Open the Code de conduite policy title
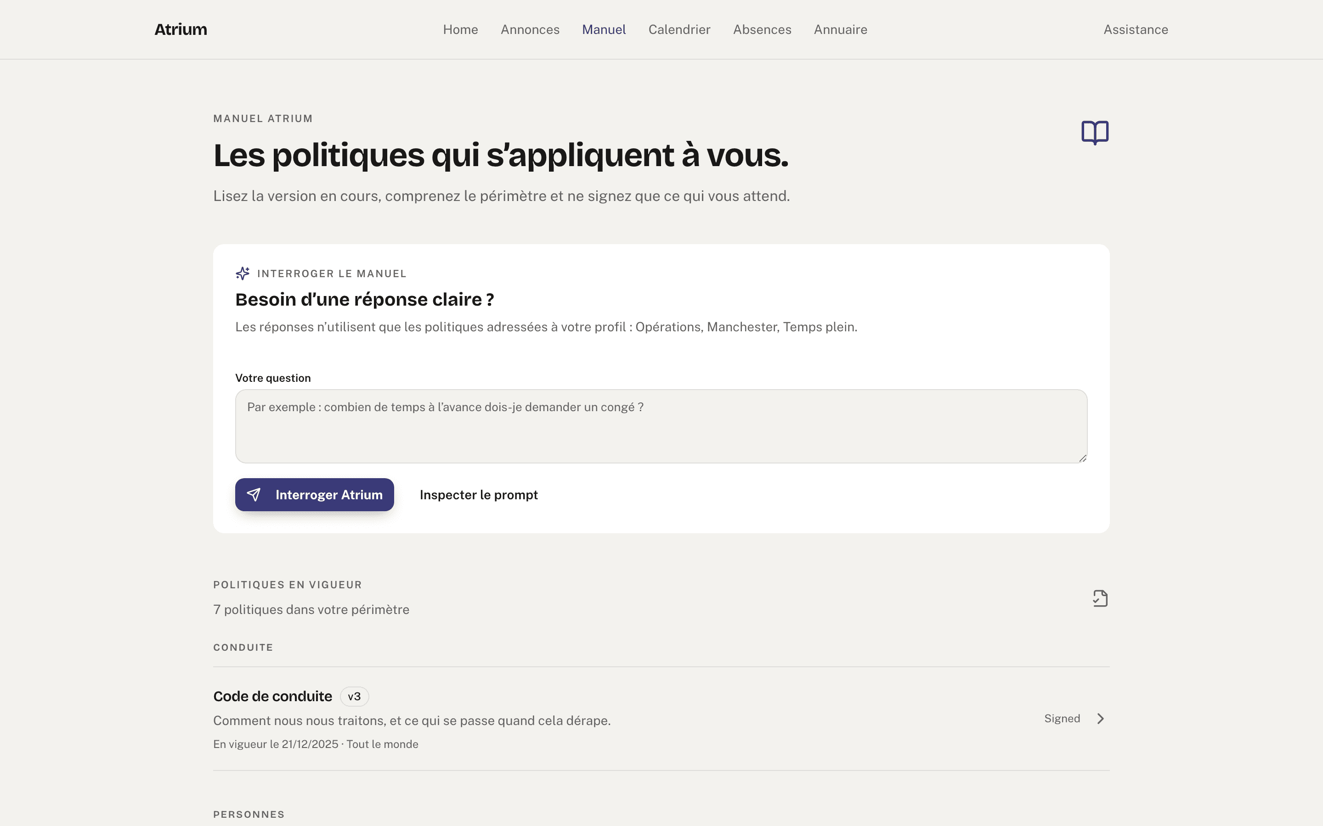1323x826 pixels. [x=272, y=697]
